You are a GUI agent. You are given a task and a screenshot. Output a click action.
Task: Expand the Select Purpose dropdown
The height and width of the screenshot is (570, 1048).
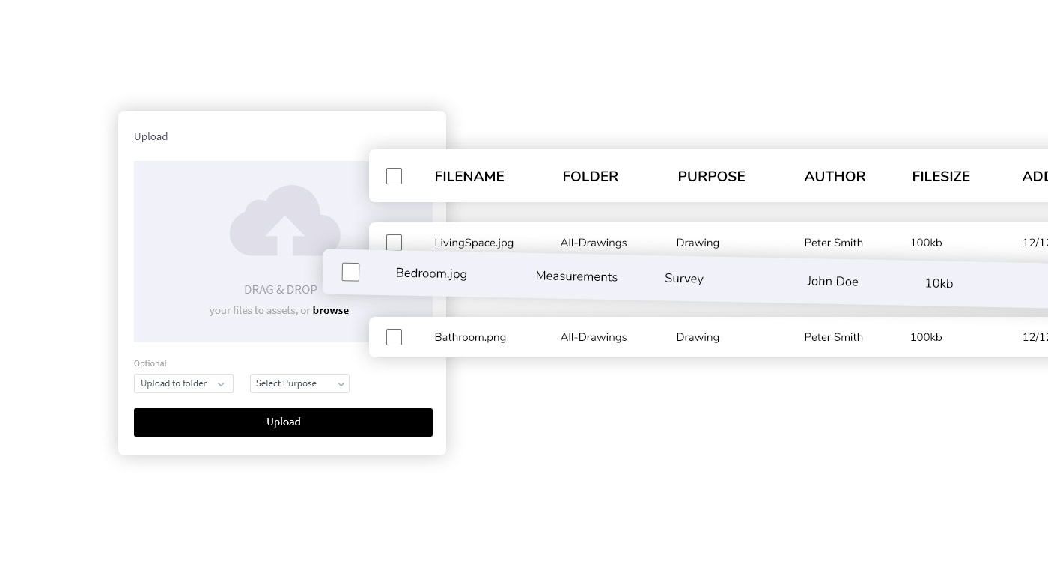[x=299, y=383]
